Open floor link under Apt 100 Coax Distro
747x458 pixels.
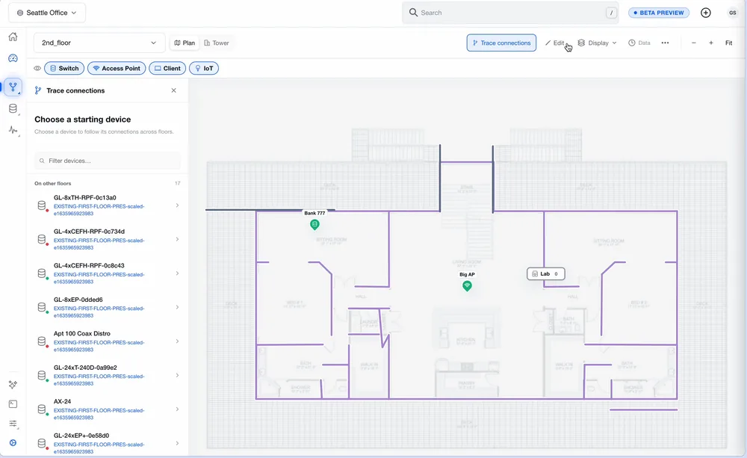tap(99, 346)
